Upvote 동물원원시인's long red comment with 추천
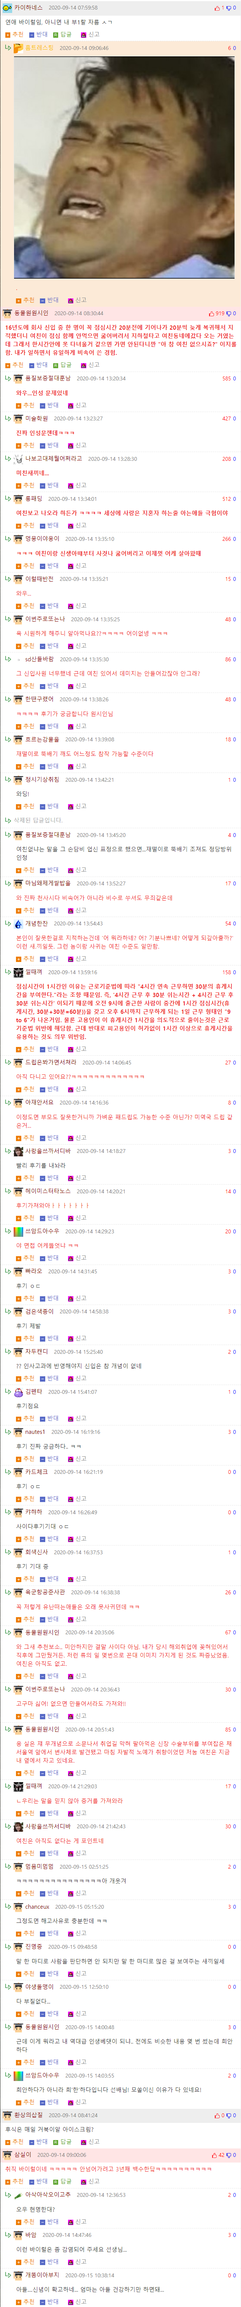This screenshot has width=241, height=2307. point(15,366)
